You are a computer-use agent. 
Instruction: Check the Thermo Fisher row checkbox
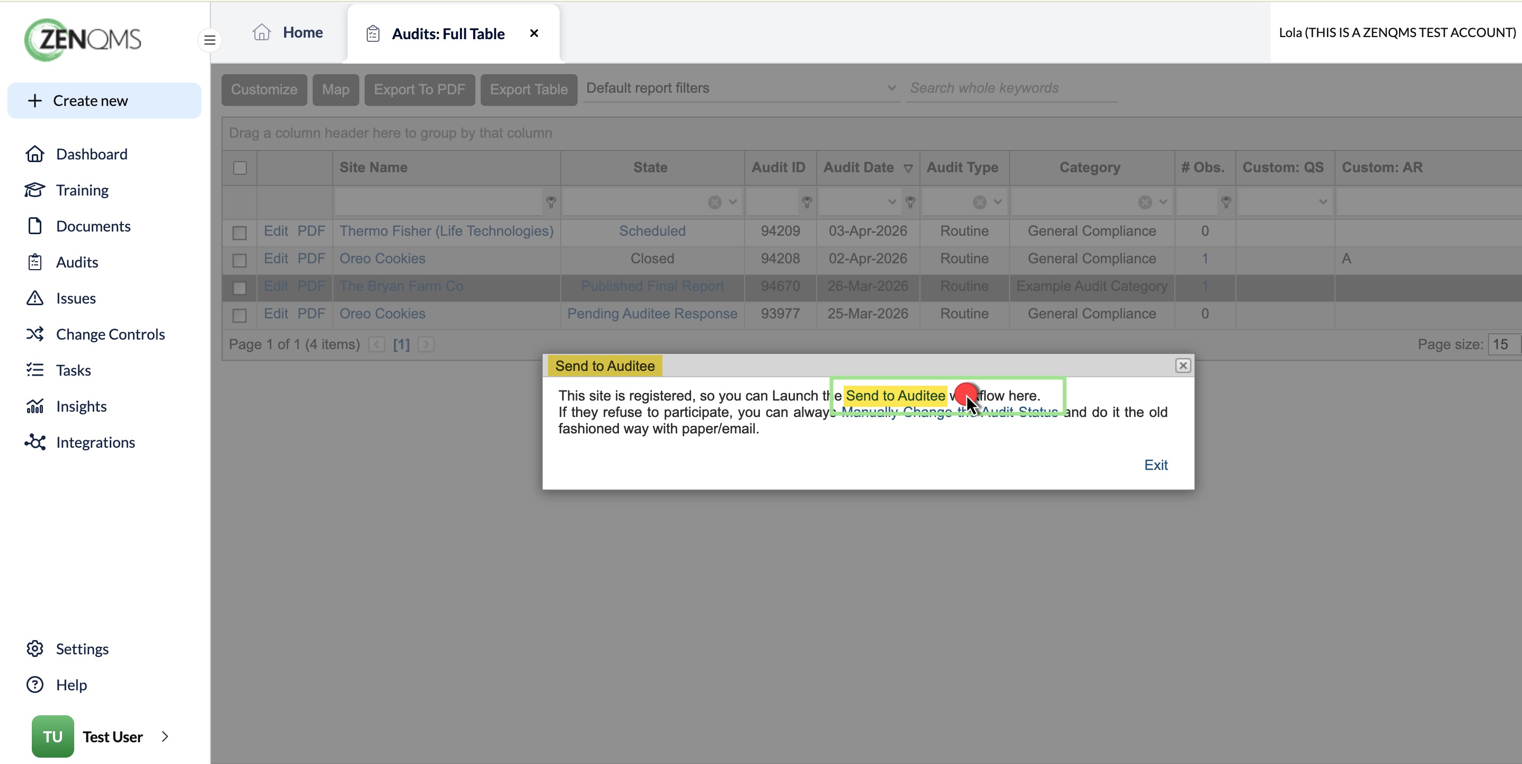click(240, 233)
